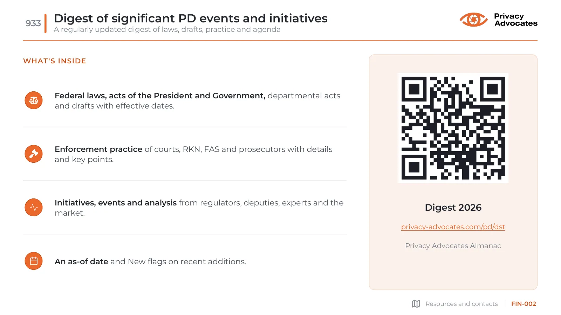This screenshot has height=315, width=561.
Task: Click the Digest 2026 QR code
Action: (453, 128)
